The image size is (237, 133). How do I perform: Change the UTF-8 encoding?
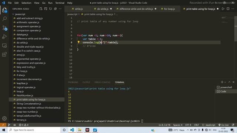tap(188, 125)
